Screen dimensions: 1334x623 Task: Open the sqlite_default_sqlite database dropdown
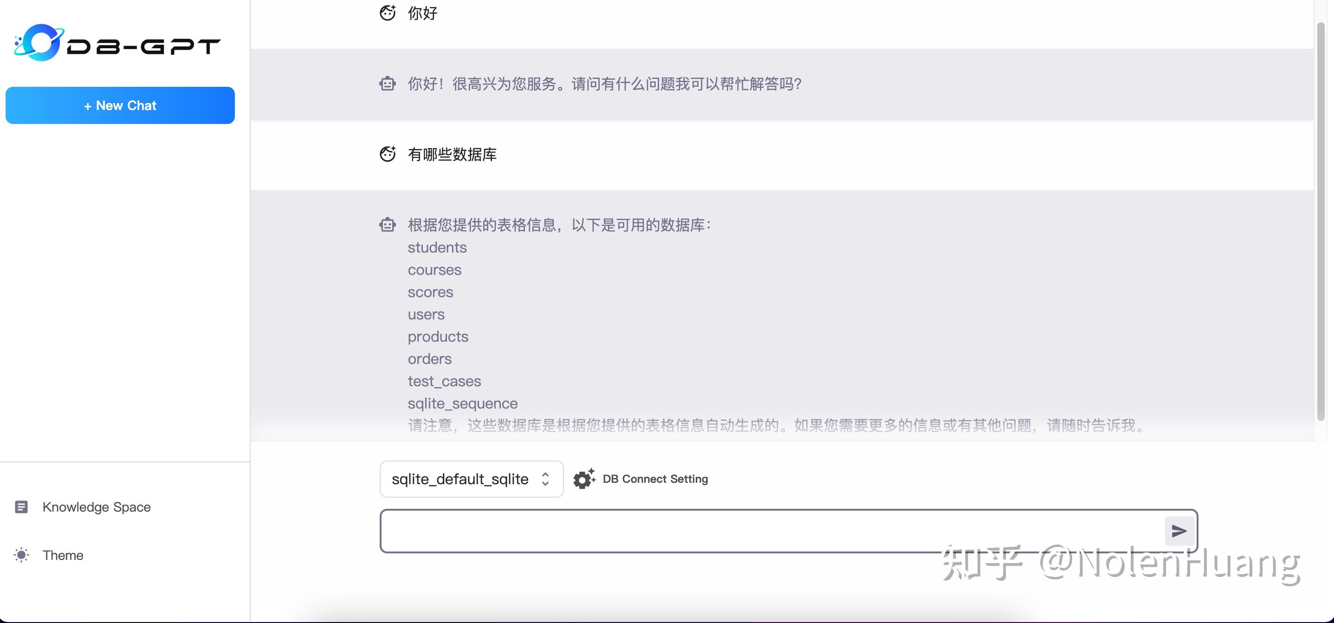click(x=471, y=479)
